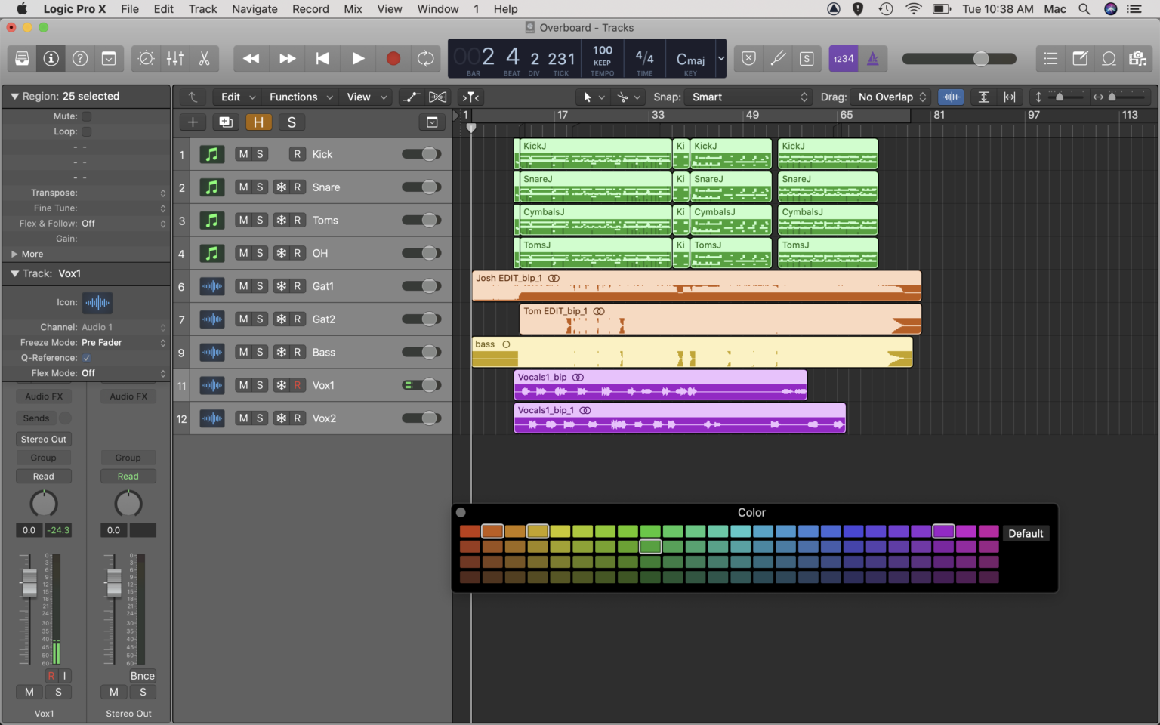Toggle the Inspector info icon
The width and height of the screenshot is (1160, 725).
pyautogui.click(x=50, y=58)
